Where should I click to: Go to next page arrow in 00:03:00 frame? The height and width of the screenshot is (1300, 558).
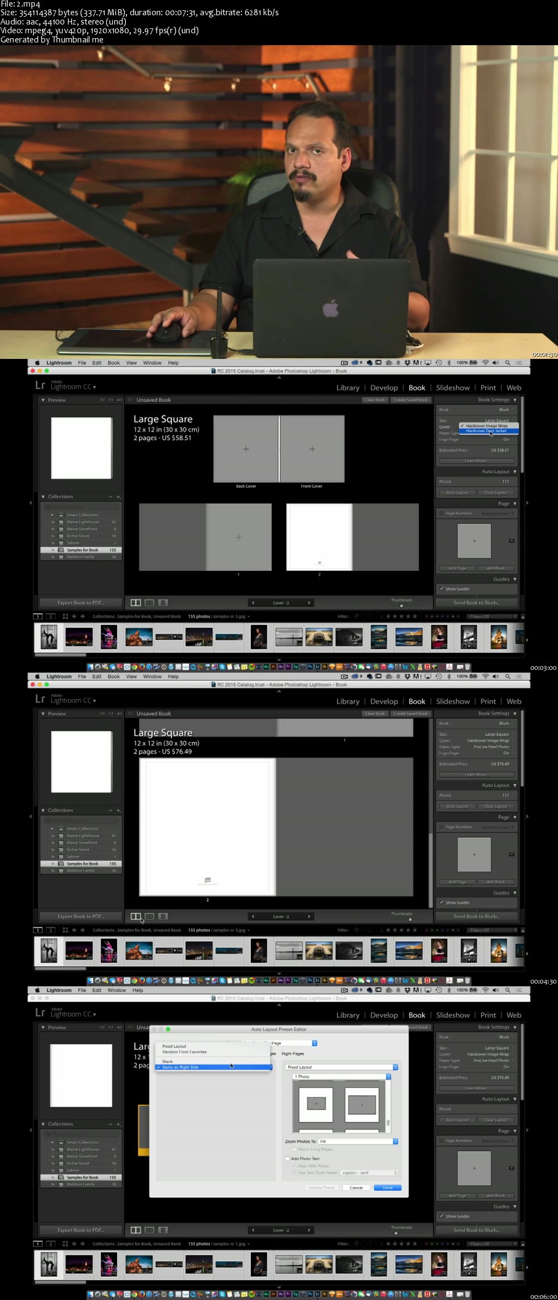click(x=309, y=603)
